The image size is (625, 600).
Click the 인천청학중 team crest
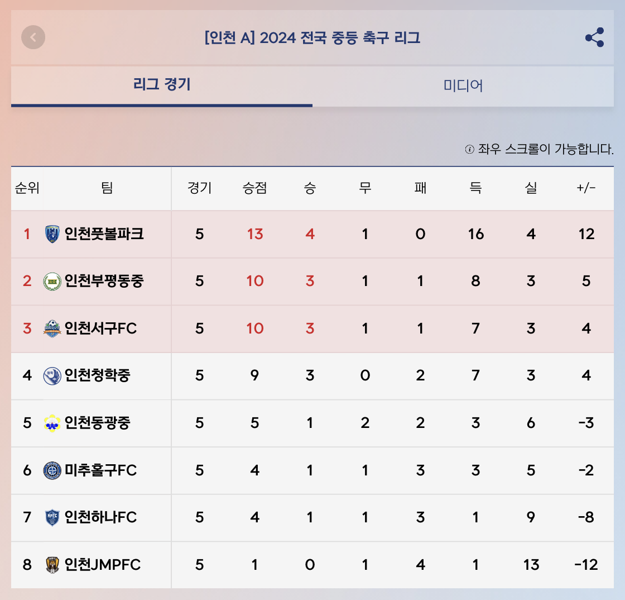(52, 375)
